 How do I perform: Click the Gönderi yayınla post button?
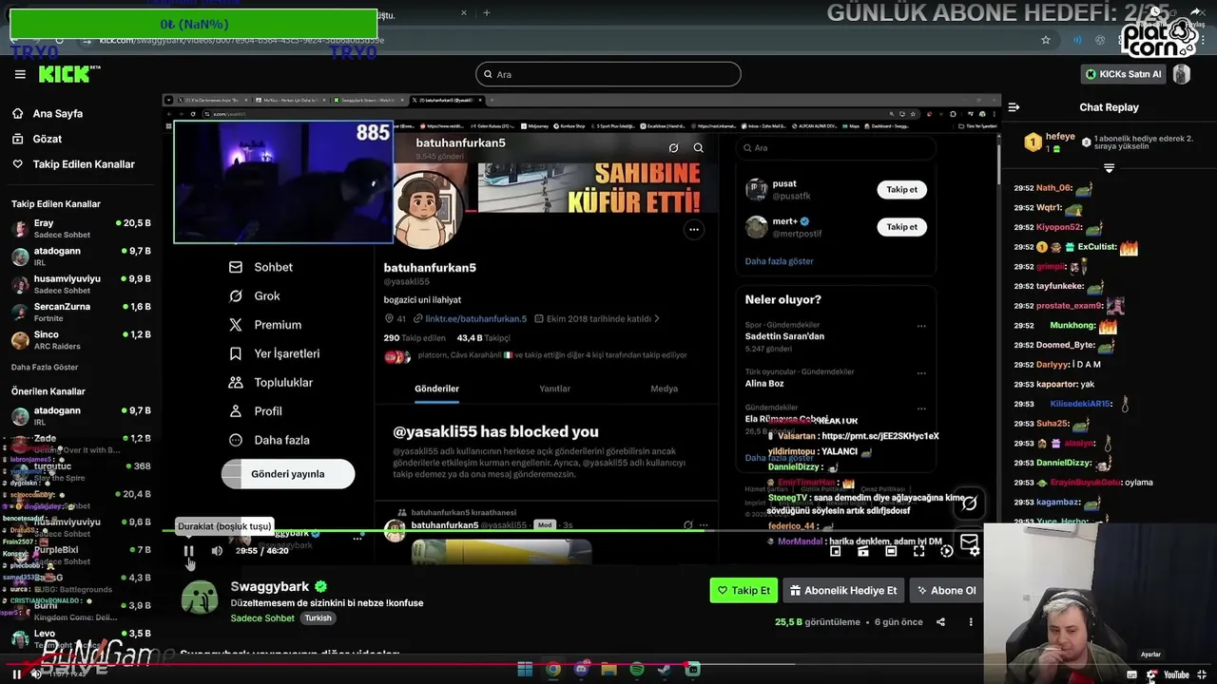click(288, 474)
